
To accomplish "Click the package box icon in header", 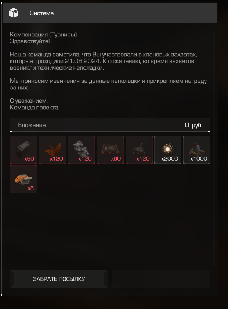I will coord(14,13).
